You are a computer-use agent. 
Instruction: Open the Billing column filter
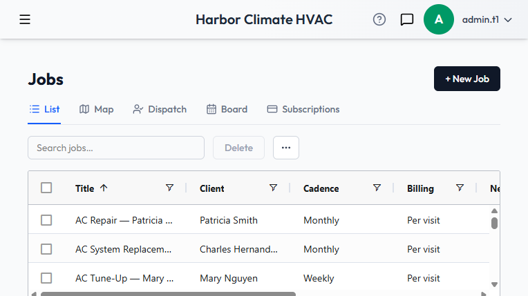460,188
